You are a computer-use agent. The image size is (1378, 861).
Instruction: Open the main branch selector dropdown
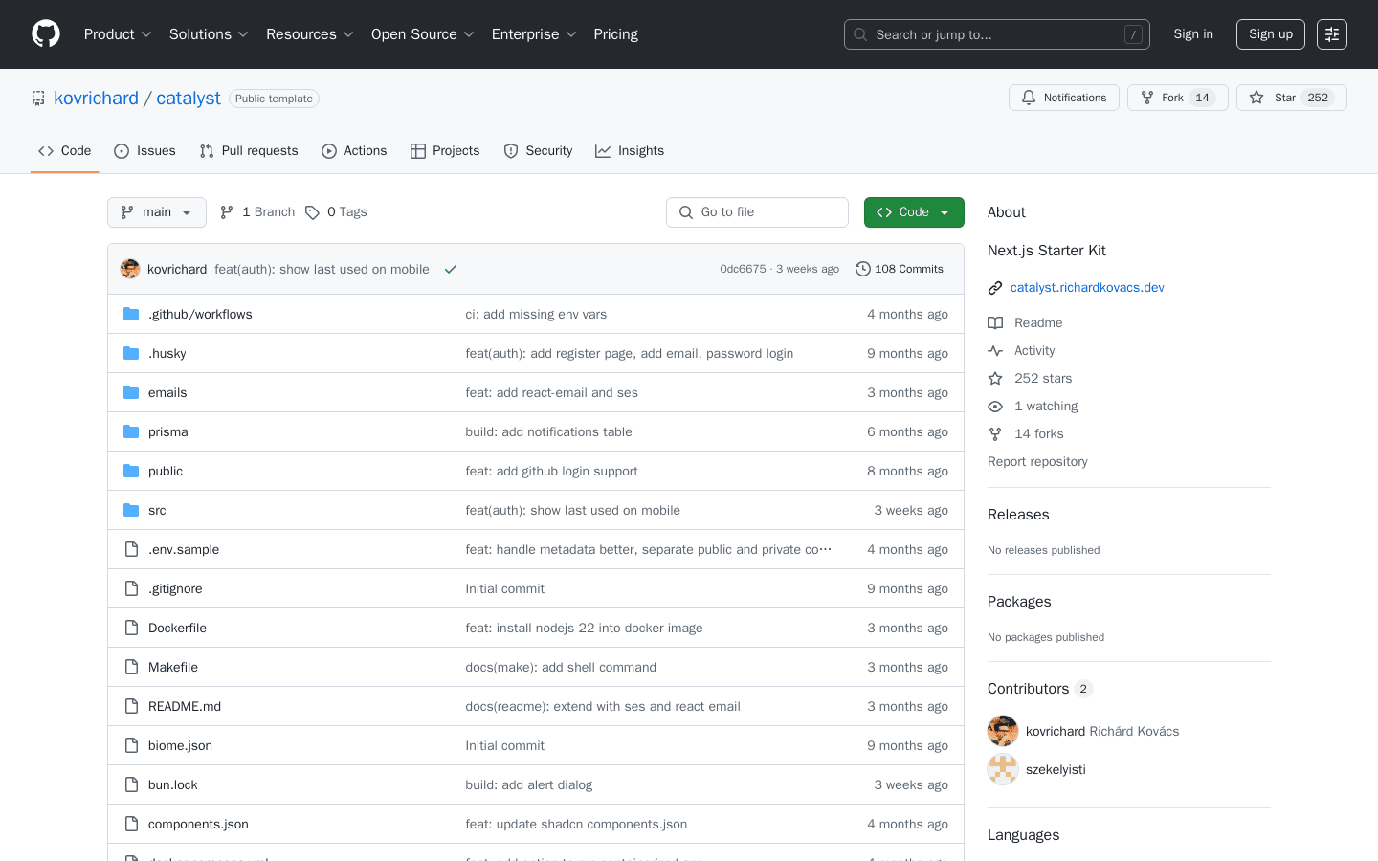coord(157,212)
